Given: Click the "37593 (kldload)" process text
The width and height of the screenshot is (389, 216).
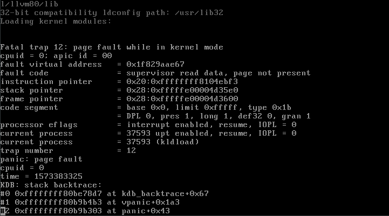Looking at the screenshot, I should [162, 142].
